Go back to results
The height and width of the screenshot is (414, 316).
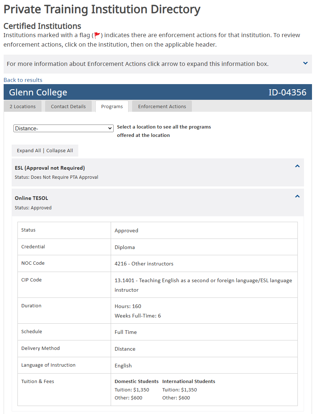click(x=23, y=80)
